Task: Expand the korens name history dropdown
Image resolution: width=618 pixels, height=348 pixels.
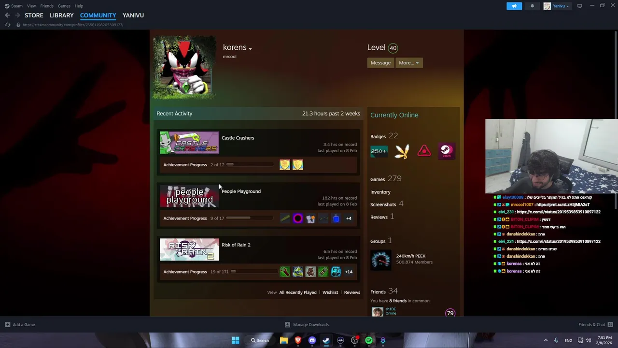Action: (250, 48)
